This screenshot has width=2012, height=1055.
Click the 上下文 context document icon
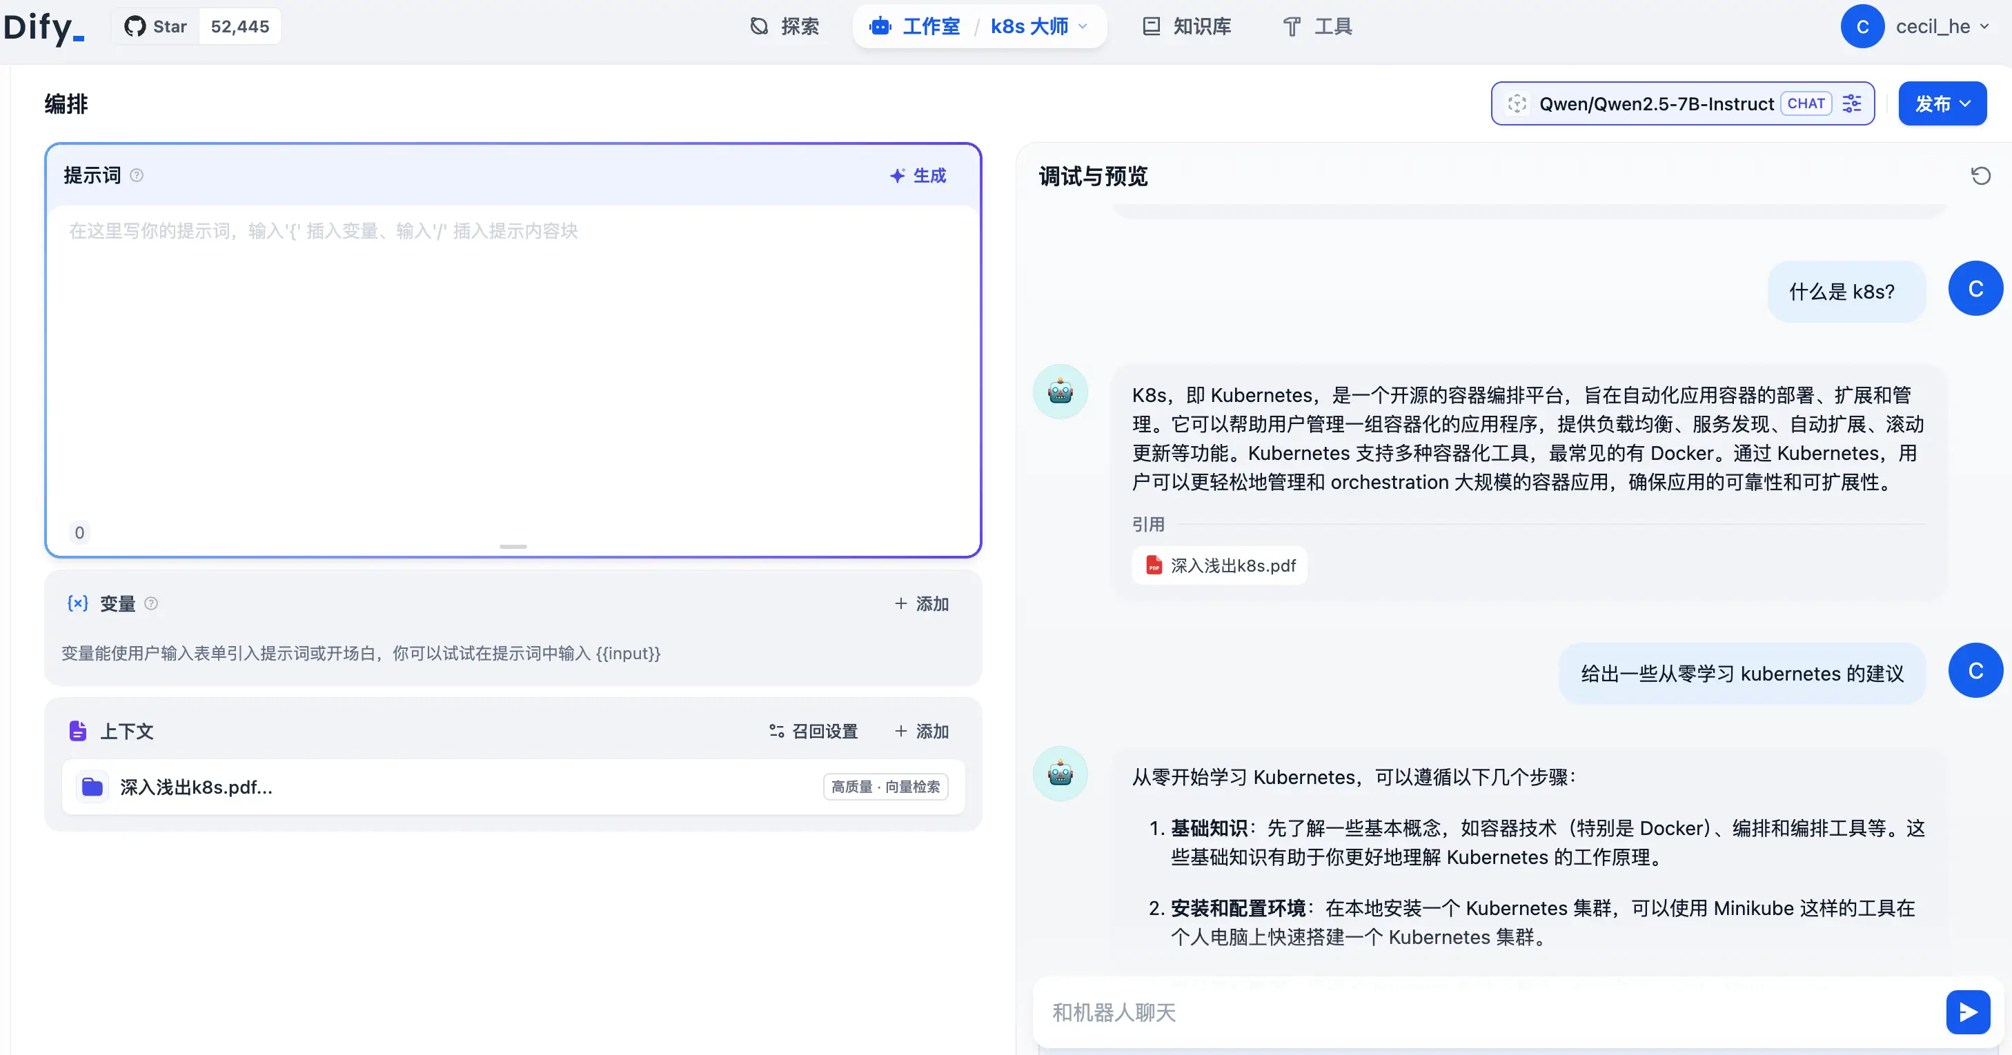[x=78, y=731]
